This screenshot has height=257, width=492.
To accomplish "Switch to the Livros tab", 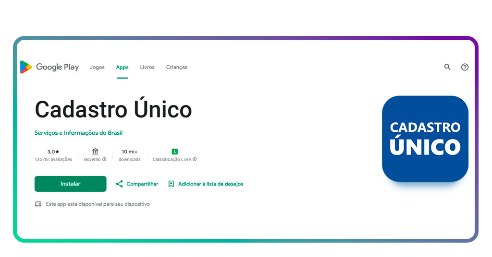I will click(147, 67).
